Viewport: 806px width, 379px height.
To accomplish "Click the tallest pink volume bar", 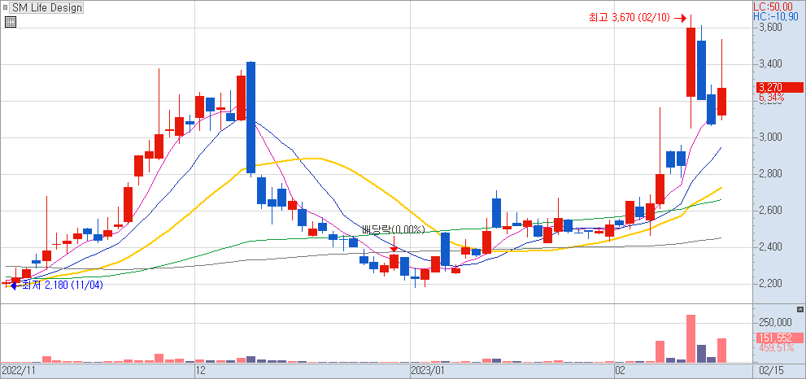I will 691,339.
